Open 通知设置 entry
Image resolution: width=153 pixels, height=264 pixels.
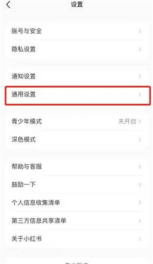[x=76, y=76]
